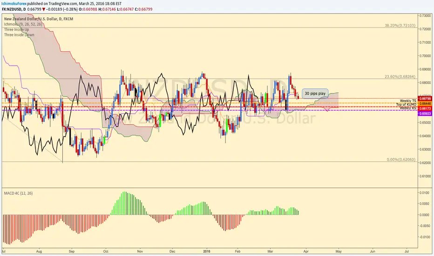Click the Jun label on time axis
The image size is (434, 256).
coord(373,251)
